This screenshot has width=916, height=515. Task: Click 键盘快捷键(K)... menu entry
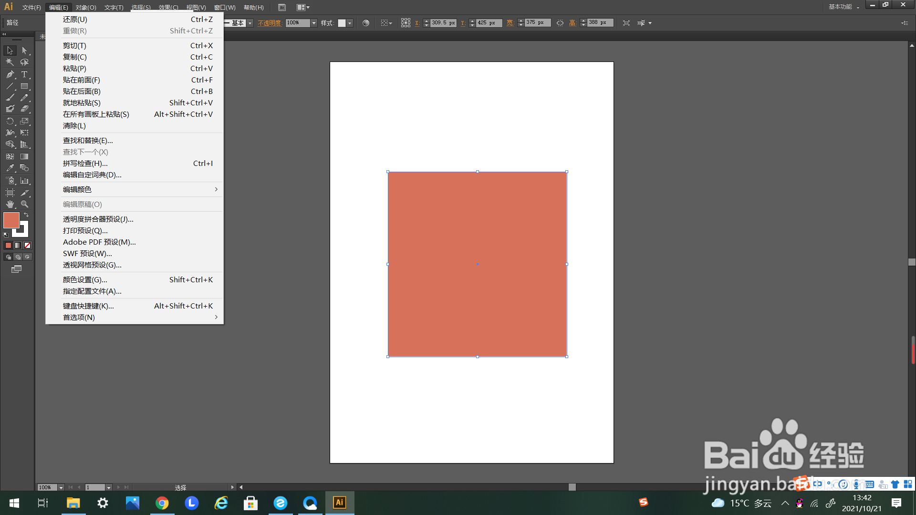coord(88,306)
